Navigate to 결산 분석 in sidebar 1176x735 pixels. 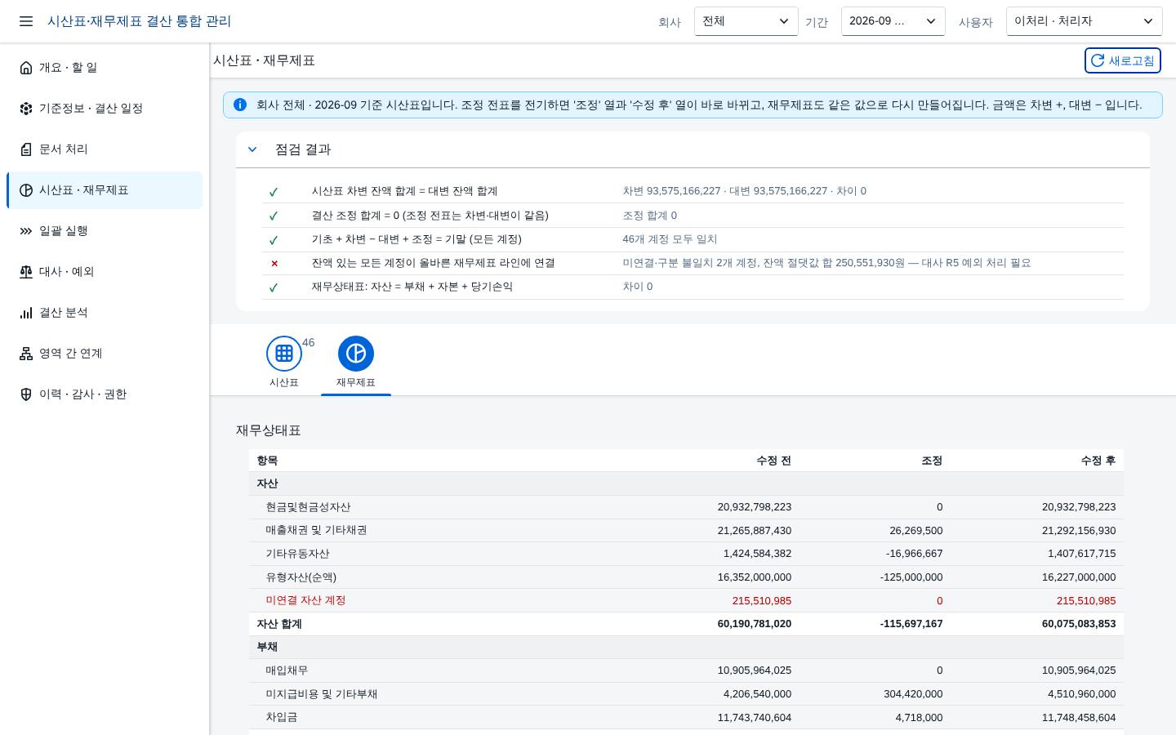(105, 313)
